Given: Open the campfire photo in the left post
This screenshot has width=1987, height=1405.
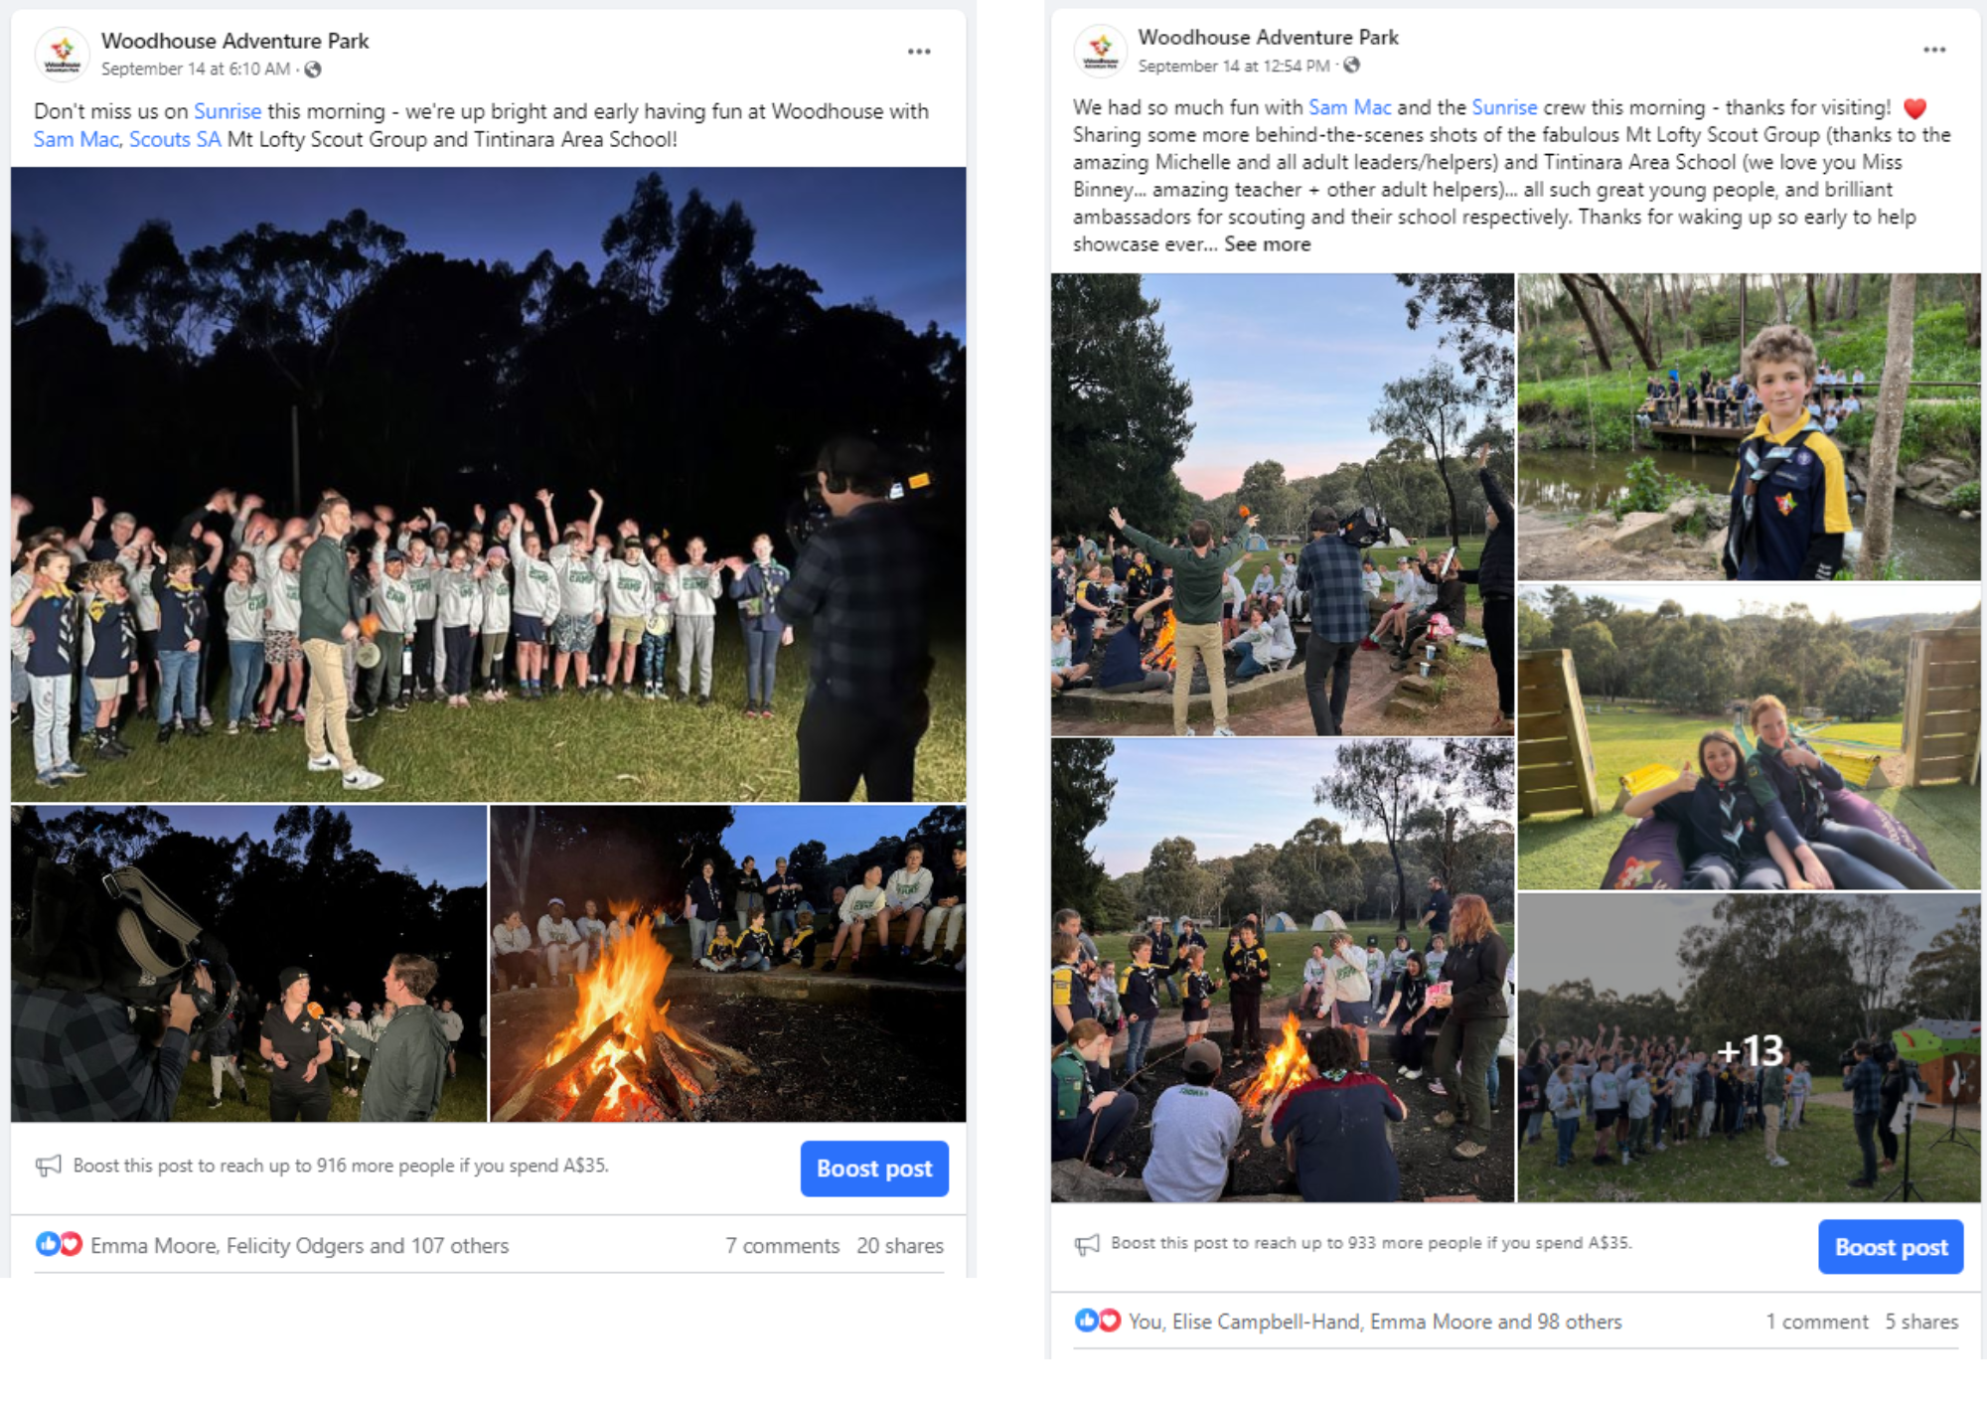Looking at the screenshot, I should point(728,964).
